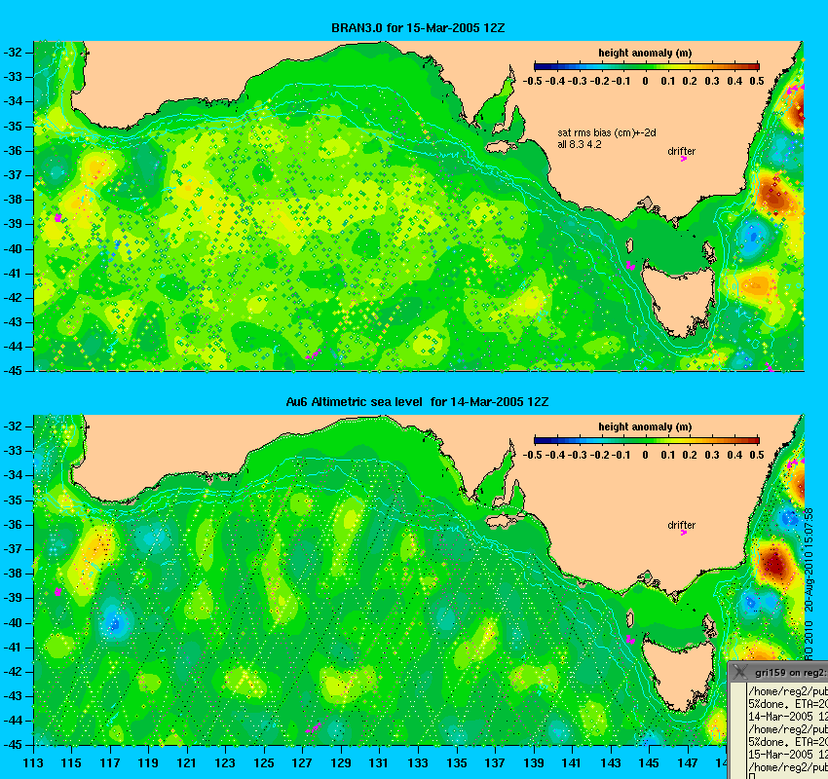Screen dimensions: 828x779
Task: Click the 'height anomaly (m)' label in the bottom panel
Action: [x=645, y=427]
